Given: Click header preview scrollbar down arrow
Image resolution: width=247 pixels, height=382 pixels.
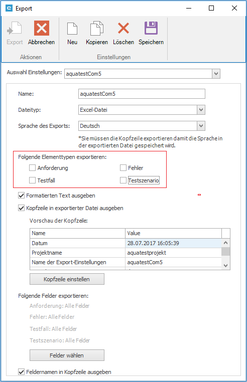Looking at the screenshot, I should point(226,265).
